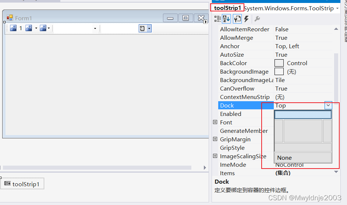Choose Fill (center) dock position
347x205 pixels.
pyautogui.click(x=303, y=131)
